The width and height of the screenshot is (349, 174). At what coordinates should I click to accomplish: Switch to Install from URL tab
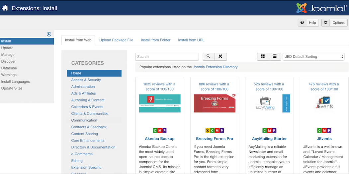tap(191, 40)
